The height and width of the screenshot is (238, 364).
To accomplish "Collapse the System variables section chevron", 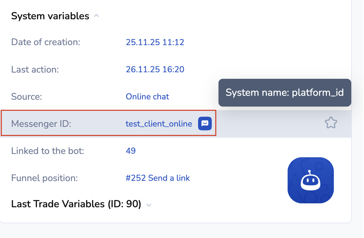I will [x=96, y=16].
